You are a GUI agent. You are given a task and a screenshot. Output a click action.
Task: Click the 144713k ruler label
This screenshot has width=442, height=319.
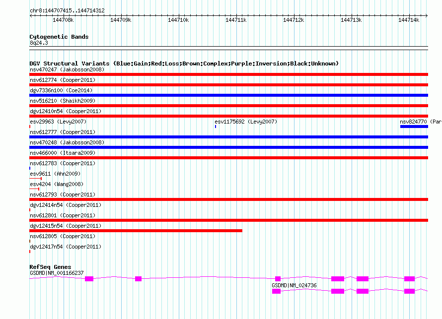point(351,20)
